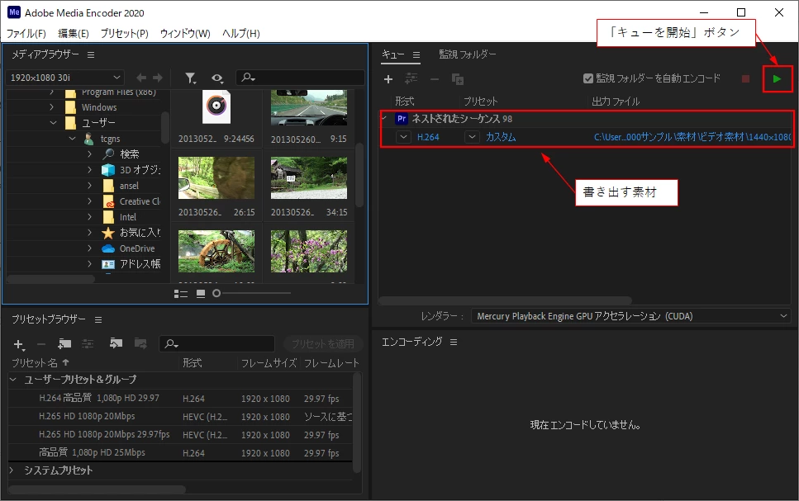
Task: Select the 検索 item in the folder tree
Action: pyautogui.click(x=129, y=154)
